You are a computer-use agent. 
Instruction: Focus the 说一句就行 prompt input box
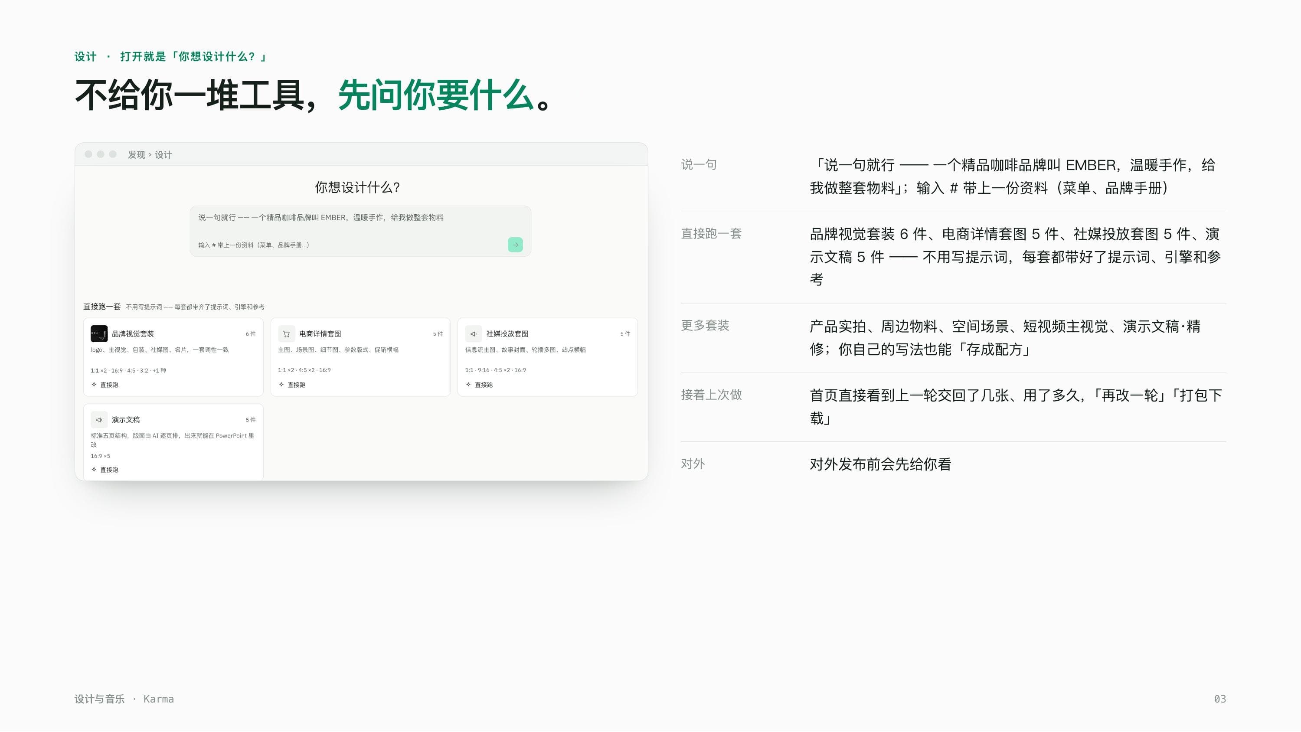click(361, 232)
